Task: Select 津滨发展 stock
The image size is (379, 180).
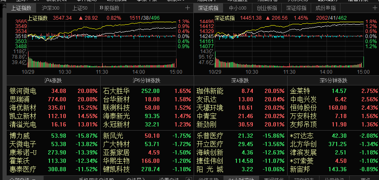Action: pos(333,152)
